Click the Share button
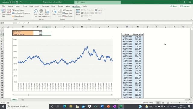This screenshot has width=193, height=109. point(174,6)
